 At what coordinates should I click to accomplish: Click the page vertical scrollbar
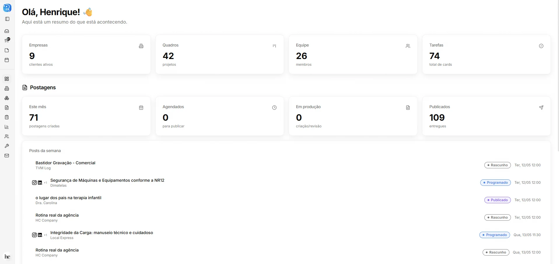558,76
